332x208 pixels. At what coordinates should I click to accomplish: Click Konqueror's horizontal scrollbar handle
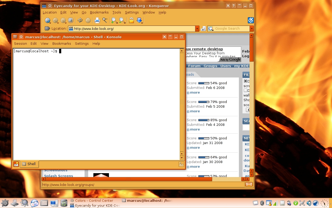pos(129,179)
